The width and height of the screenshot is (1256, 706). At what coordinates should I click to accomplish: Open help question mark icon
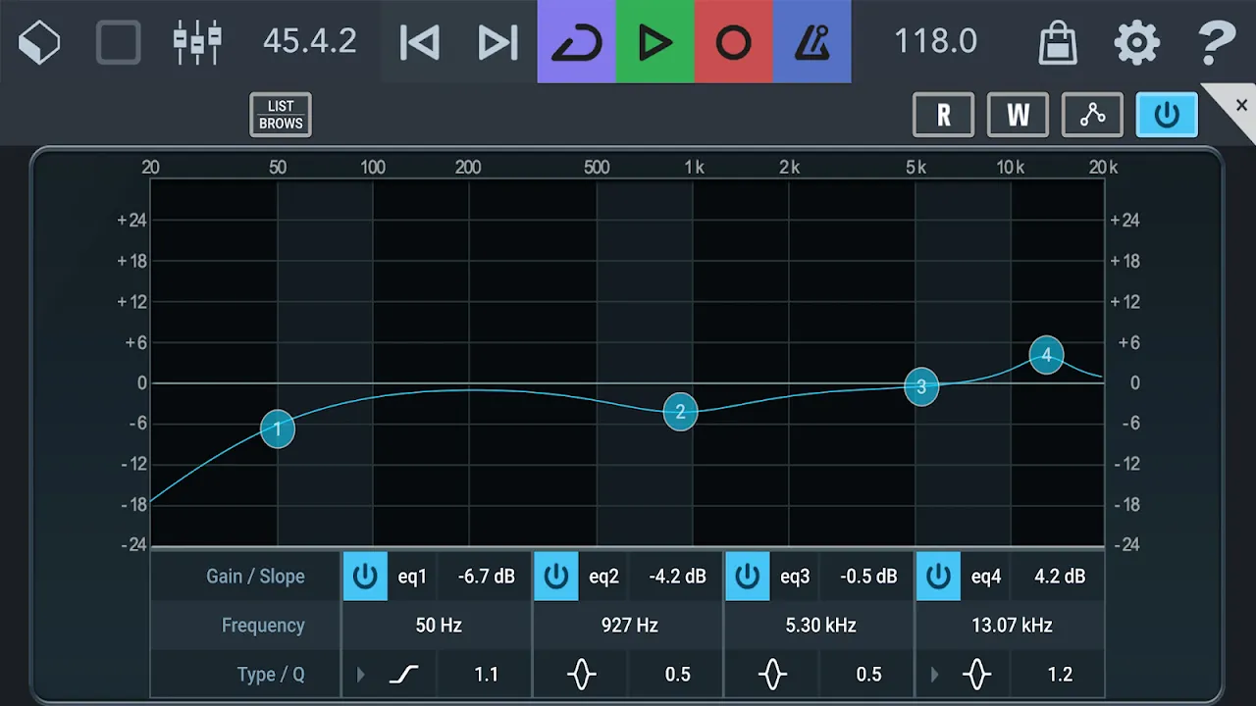(1217, 42)
